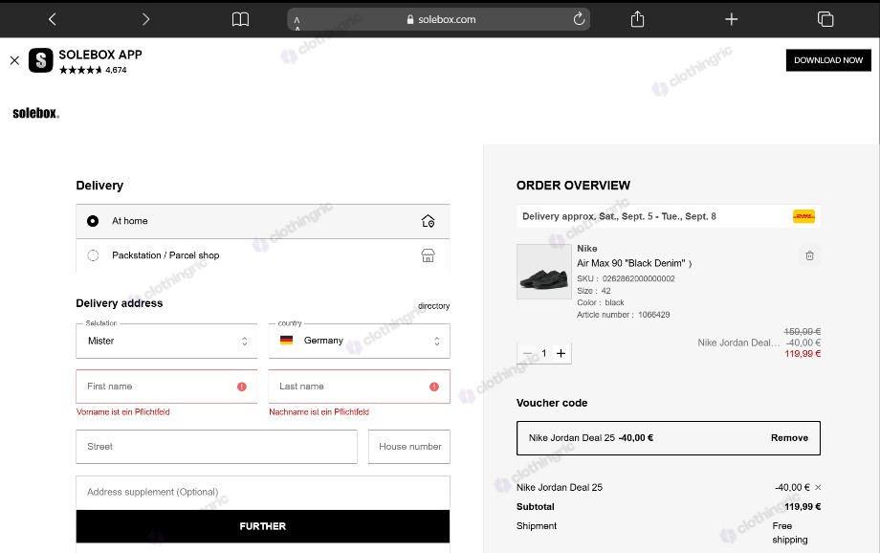Viewport: 880px width, 553px height.
Task: Open the share sheet icon
Action: (637, 19)
